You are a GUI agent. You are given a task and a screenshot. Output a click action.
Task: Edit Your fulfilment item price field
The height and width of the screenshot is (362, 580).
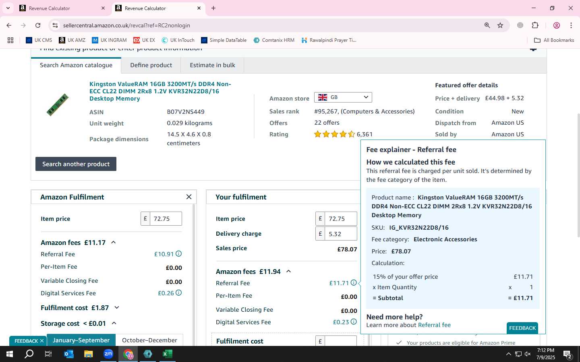click(x=341, y=219)
